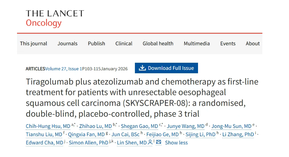289x157 pixels.
Task: Open the Events navigation item
Action: click(228, 44)
